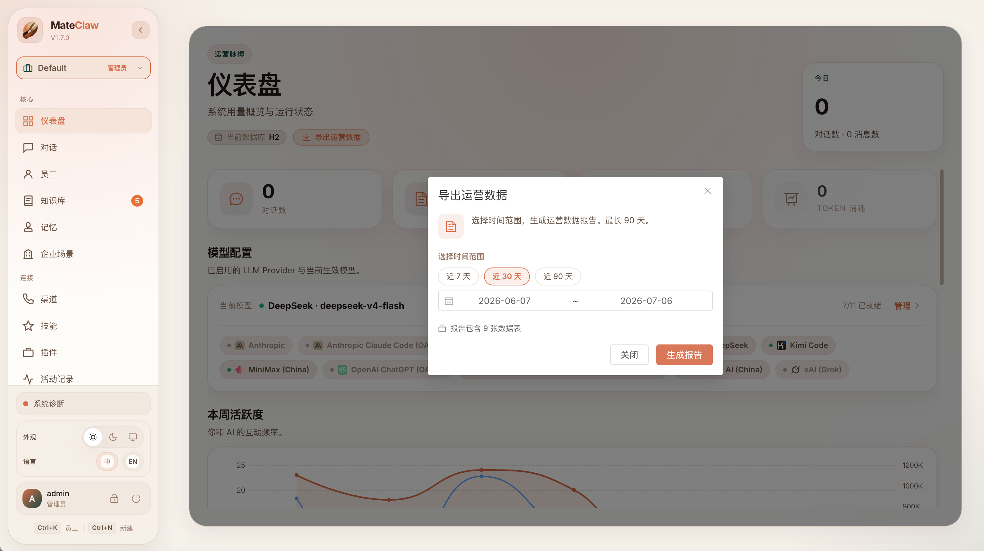Image resolution: width=984 pixels, height=551 pixels.
Task: Click the start date 2026-06-07 field
Action: pos(505,301)
